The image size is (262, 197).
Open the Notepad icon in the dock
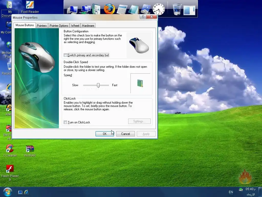tap(134, 9)
